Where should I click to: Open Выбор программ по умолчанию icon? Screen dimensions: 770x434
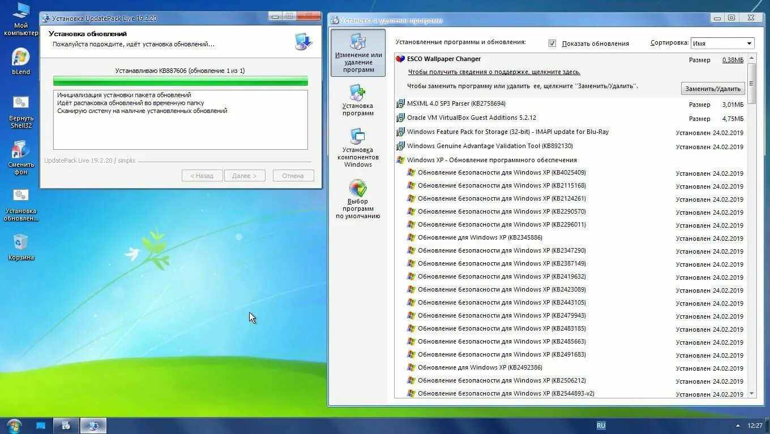358,199
